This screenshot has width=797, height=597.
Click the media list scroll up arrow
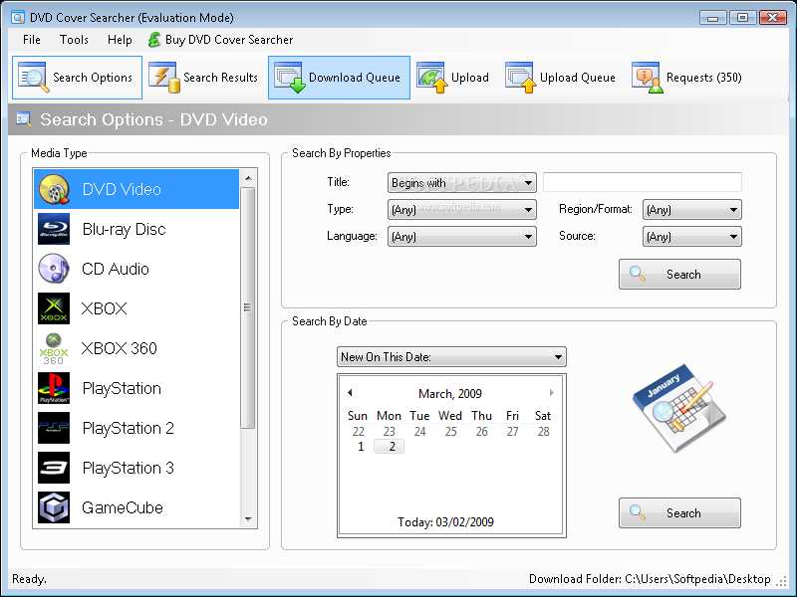(248, 178)
